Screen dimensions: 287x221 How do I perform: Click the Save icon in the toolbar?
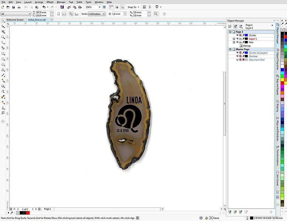(x=14, y=7)
